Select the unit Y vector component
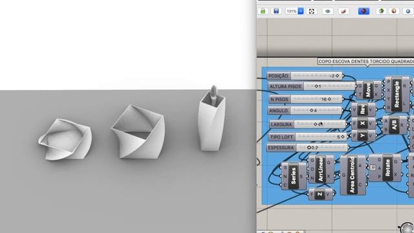 (363, 135)
